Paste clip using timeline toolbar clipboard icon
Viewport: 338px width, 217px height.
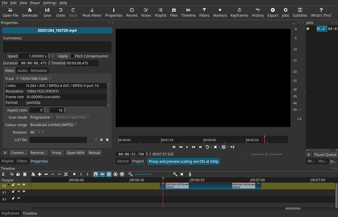[x=25, y=174]
